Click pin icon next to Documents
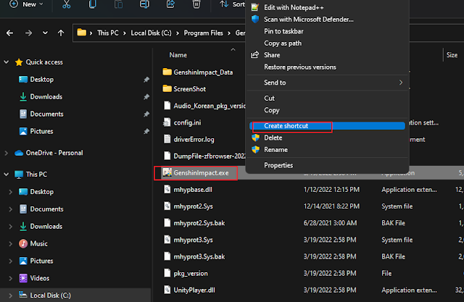This screenshot has height=302, width=464. point(146,114)
